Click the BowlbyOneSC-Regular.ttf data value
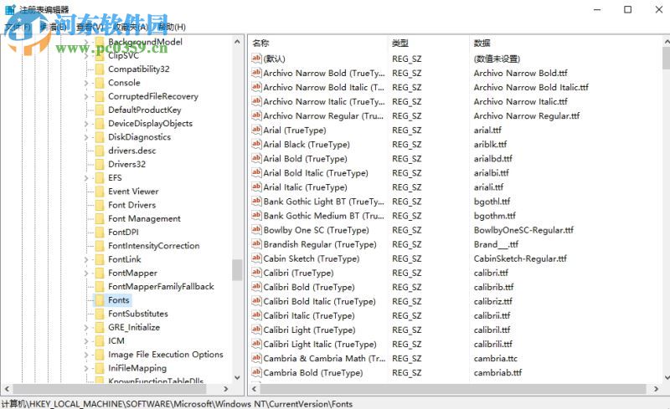 pos(523,230)
